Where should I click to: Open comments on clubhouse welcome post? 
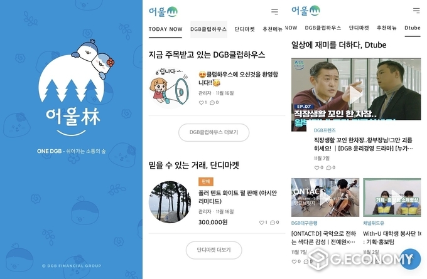click(212, 103)
